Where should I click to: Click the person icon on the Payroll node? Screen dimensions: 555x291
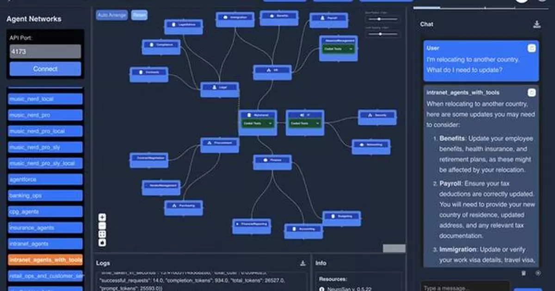pyautogui.click(x=321, y=19)
